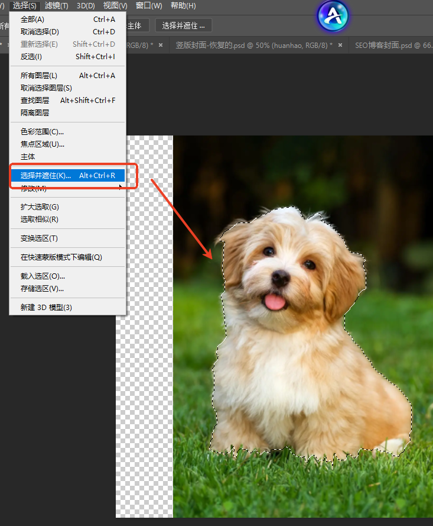The height and width of the screenshot is (526, 433).
Task: Close the document tab left of 竖版封面
Action: click(x=161, y=45)
